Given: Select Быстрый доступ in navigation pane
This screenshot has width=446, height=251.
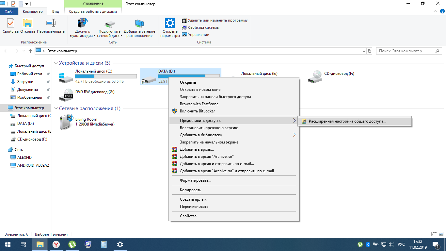Looking at the screenshot, I should pos(29,66).
